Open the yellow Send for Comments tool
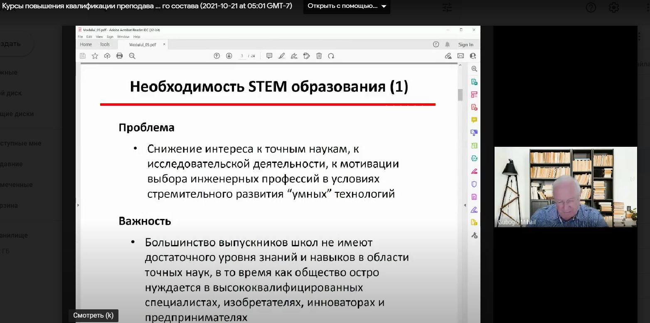Screen dimensions: 650x323 click(x=474, y=223)
